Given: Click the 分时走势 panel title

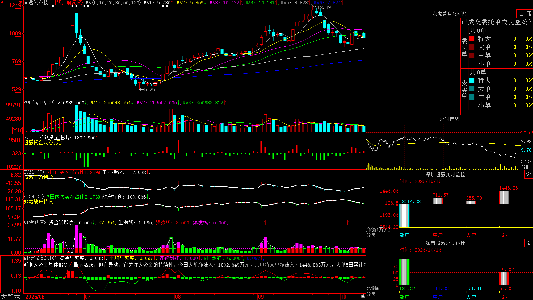Looking at the screenshot, I should (x=449, y=119).
